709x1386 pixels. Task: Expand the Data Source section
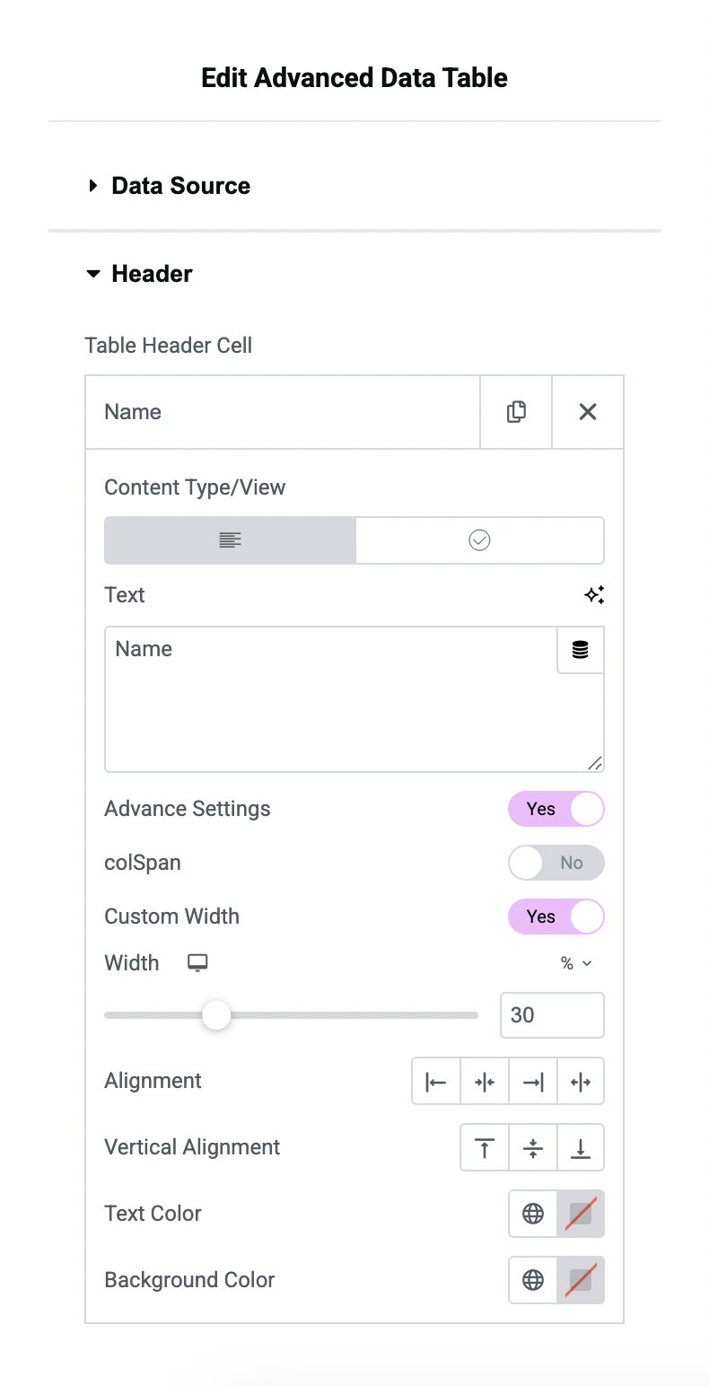coord(180,186)
